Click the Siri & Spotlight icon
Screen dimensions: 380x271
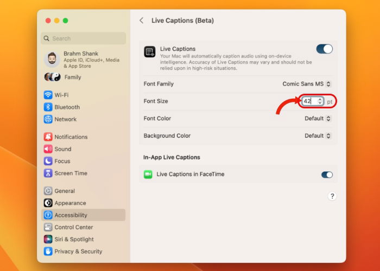coord(48,239)
